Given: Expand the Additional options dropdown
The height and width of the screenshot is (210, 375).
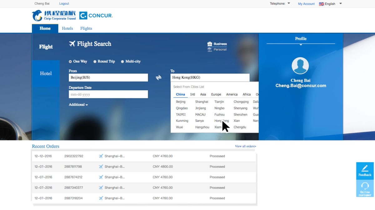Looking at the screenshot, I should click(x=78, y=105).
